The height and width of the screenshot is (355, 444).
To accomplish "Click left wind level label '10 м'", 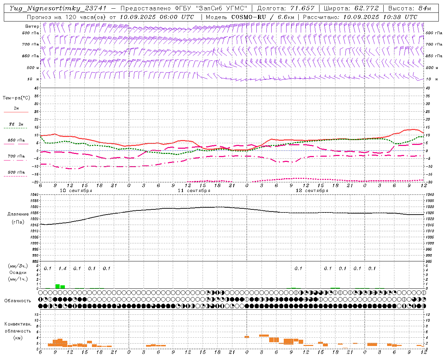I will click(x=33, y=79).
